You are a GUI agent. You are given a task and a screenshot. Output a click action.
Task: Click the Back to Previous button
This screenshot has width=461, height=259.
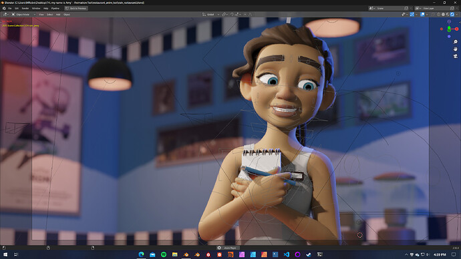[76, 8]
